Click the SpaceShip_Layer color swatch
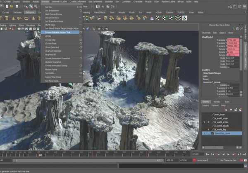The width and height of the screenshot is (248, 173). [212, 133]
